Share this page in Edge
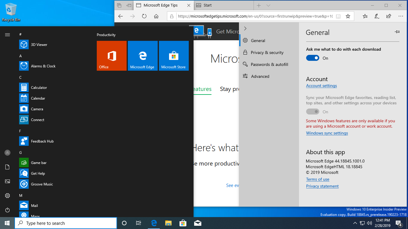 click(389, 16)
